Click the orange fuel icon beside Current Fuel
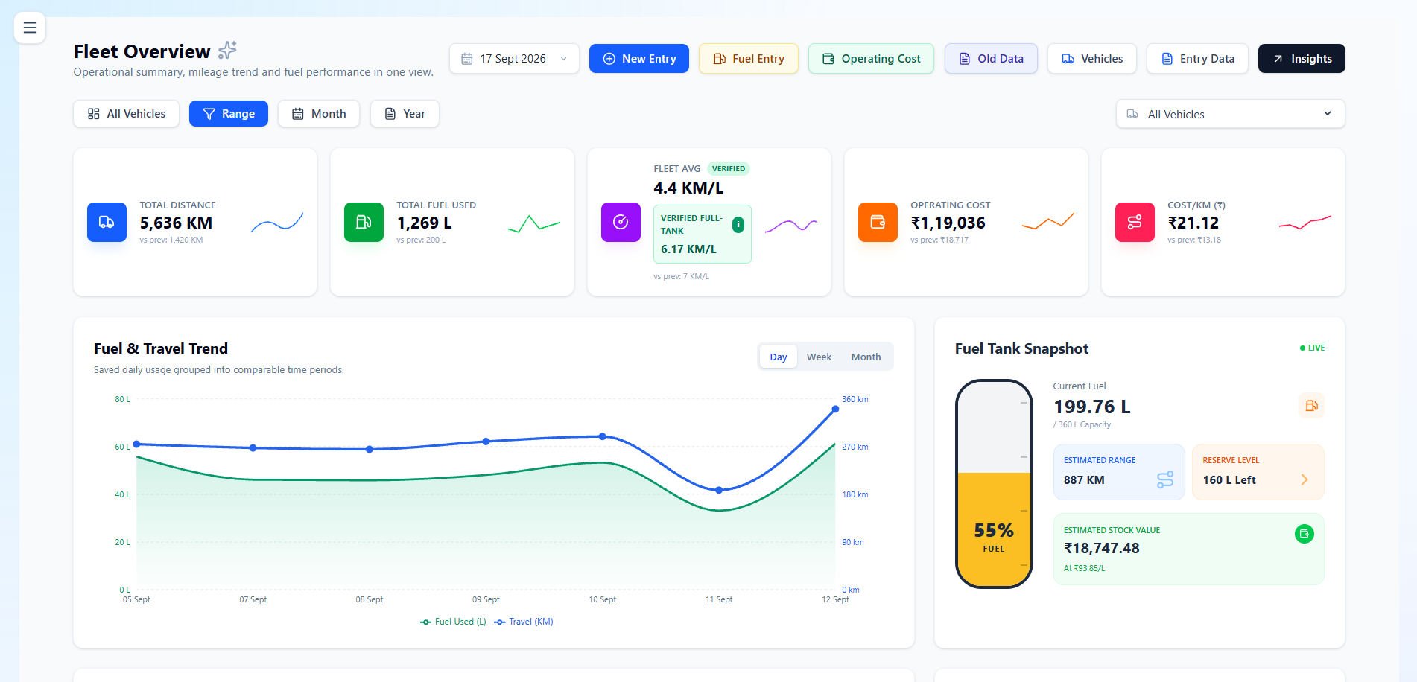This screenshot has width=1417, height=682. (1311, 406)
